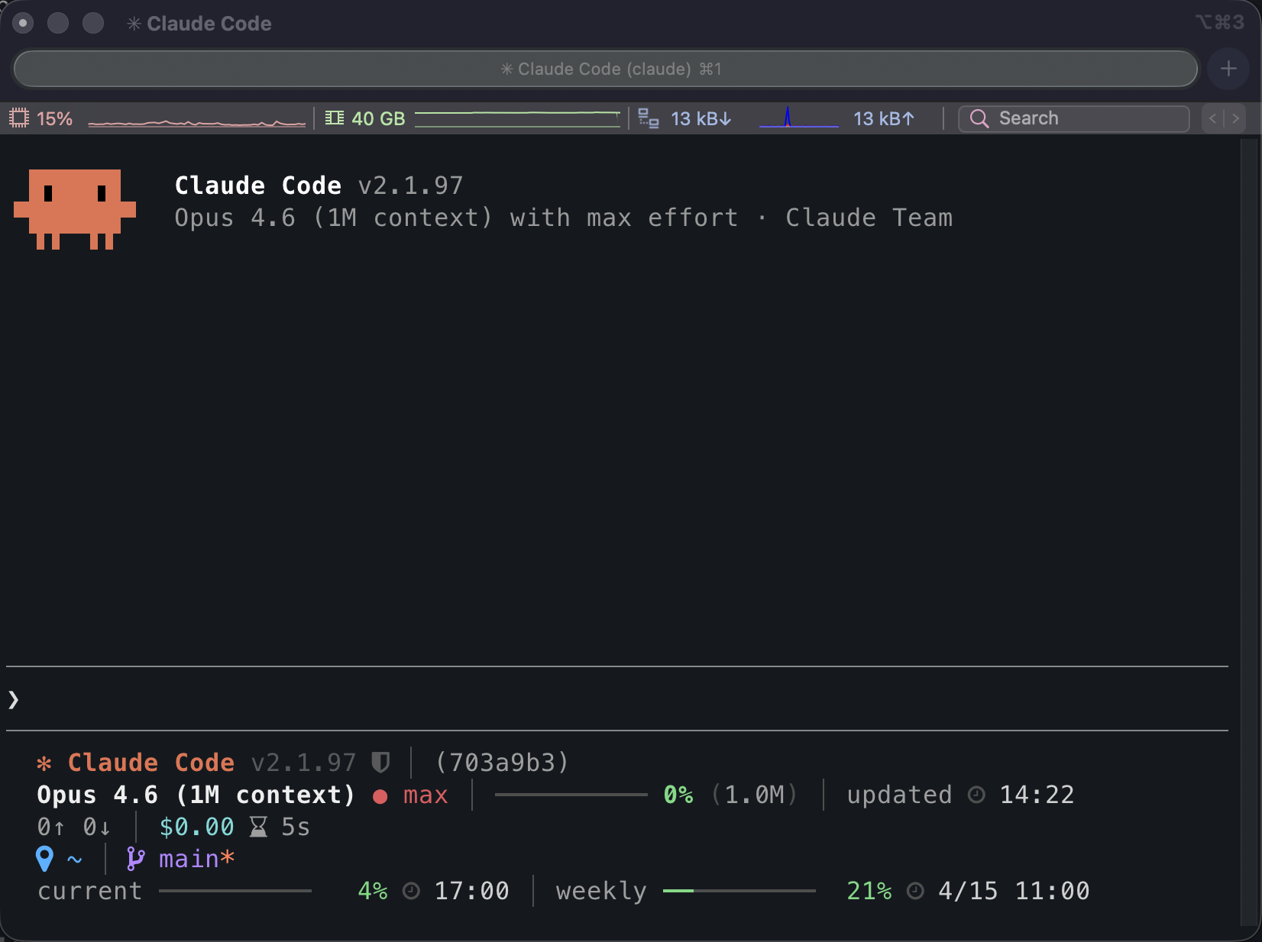Screen dimensions: 1262x942
Task: Click the tilde home directory path
Action: click(x=75, y=860)
